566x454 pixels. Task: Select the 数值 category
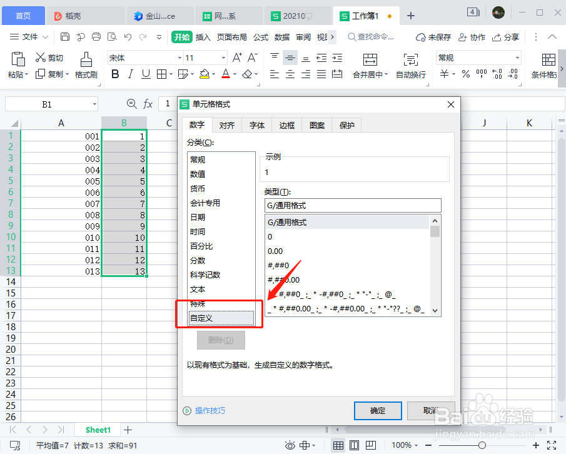click(221, 174)
